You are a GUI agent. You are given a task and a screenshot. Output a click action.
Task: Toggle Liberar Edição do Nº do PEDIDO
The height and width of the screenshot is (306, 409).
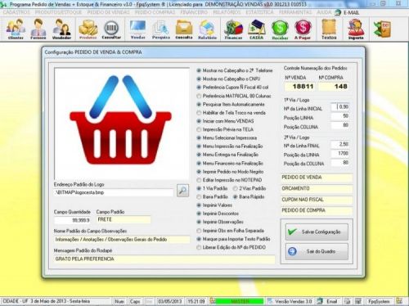click(x=199, y=247)
